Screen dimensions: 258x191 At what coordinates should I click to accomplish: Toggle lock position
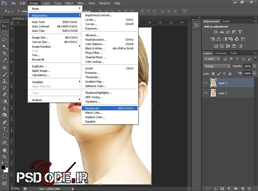pos(224,74)
